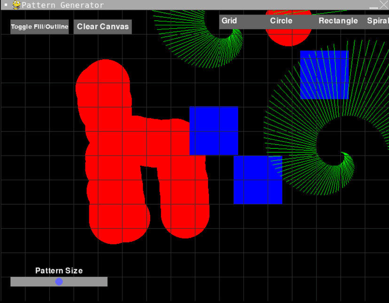Click the Pattern Generator window title text
This screenshot has width=389, height=303.
coord(62,5)
